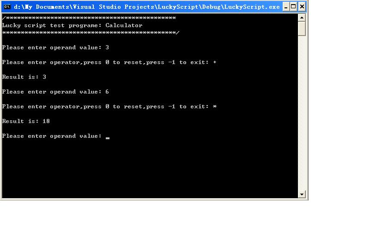
Task: Click the scrollbar down arrow
Action: (302, 195)
